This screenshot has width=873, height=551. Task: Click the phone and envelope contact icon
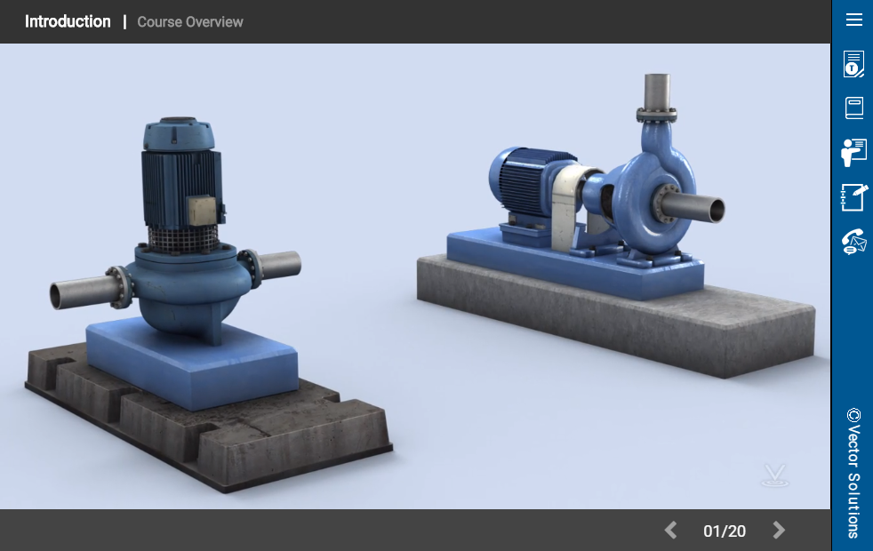pos(853,242)
